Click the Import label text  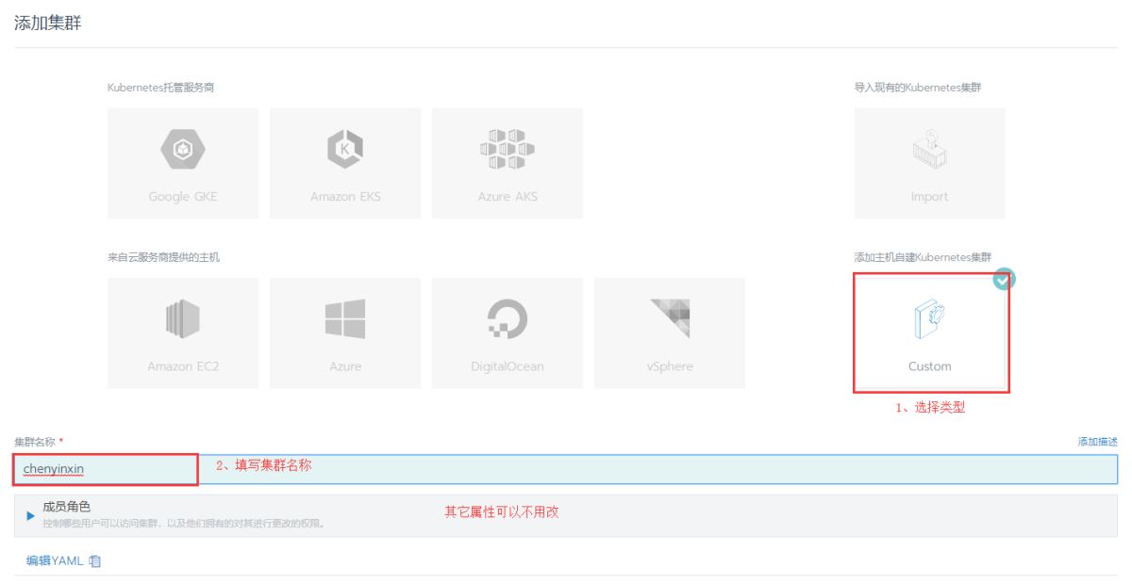coord(930,197)
